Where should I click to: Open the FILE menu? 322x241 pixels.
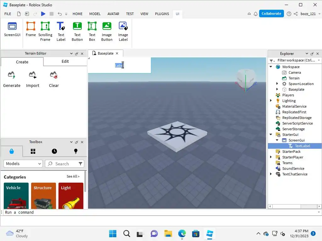point(8,14)
